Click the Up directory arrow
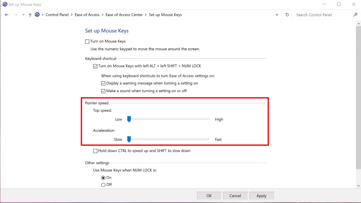 (30, 15)
